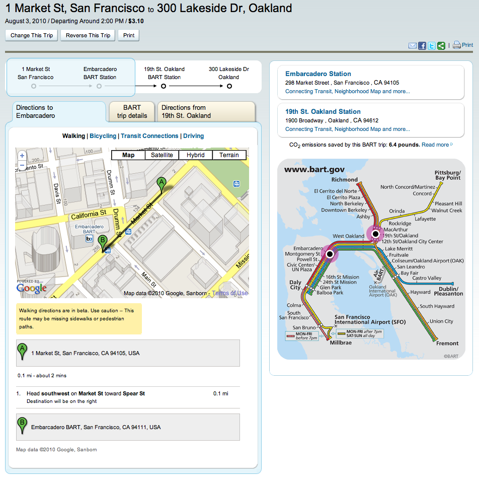479x480 pixels.
Task: Click marker B on the map
Action: [x=103, y=243]
